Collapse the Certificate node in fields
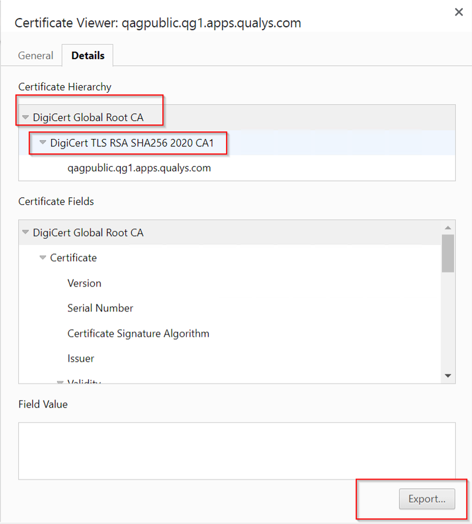The image size is (472, 524). click(x=43, y=258)
